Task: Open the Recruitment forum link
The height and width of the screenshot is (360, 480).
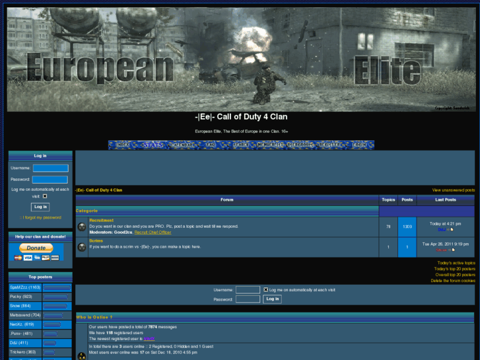Action: 101,220
